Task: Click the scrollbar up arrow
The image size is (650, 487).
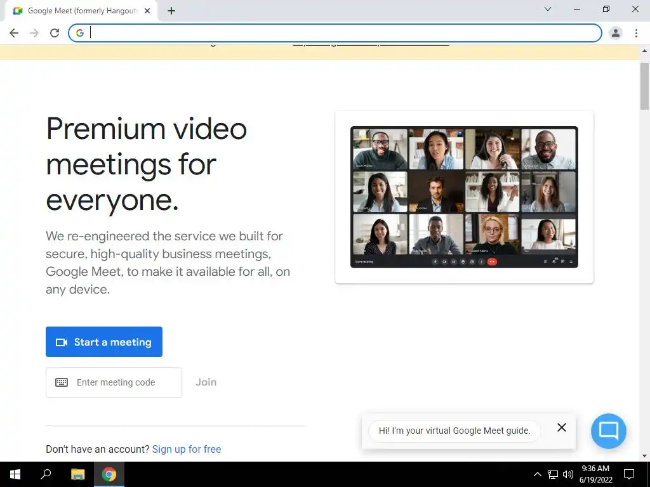Action: pos(645,51)
